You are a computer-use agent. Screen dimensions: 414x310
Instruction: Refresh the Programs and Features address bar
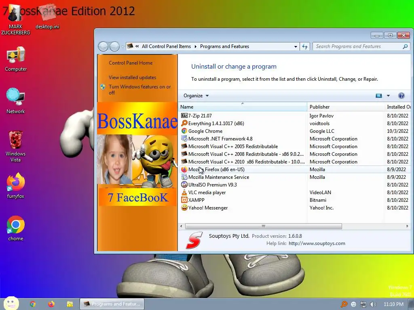click(x=305, y=47)
